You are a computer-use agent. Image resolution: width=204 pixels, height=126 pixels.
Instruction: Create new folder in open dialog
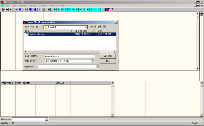click(100, 27)
